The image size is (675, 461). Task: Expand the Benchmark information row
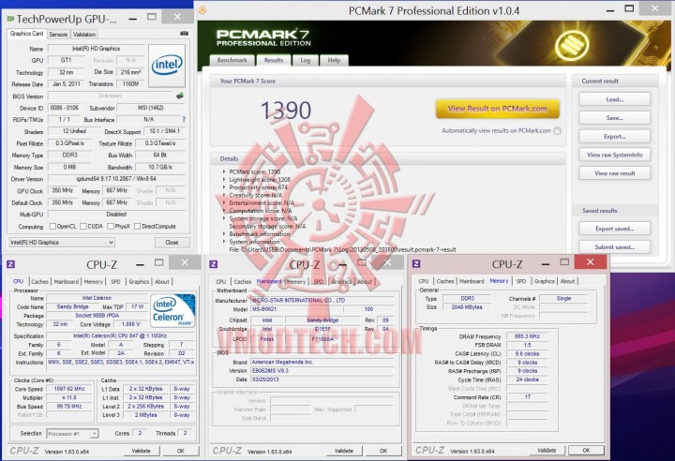tap(224, 233)
